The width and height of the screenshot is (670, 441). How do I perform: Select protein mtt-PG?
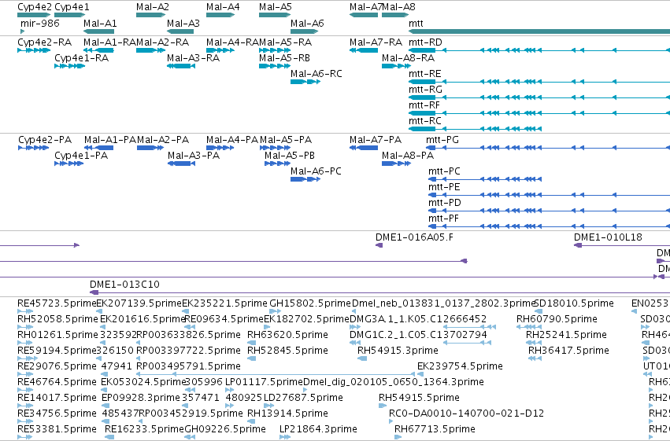pos(548,148)
